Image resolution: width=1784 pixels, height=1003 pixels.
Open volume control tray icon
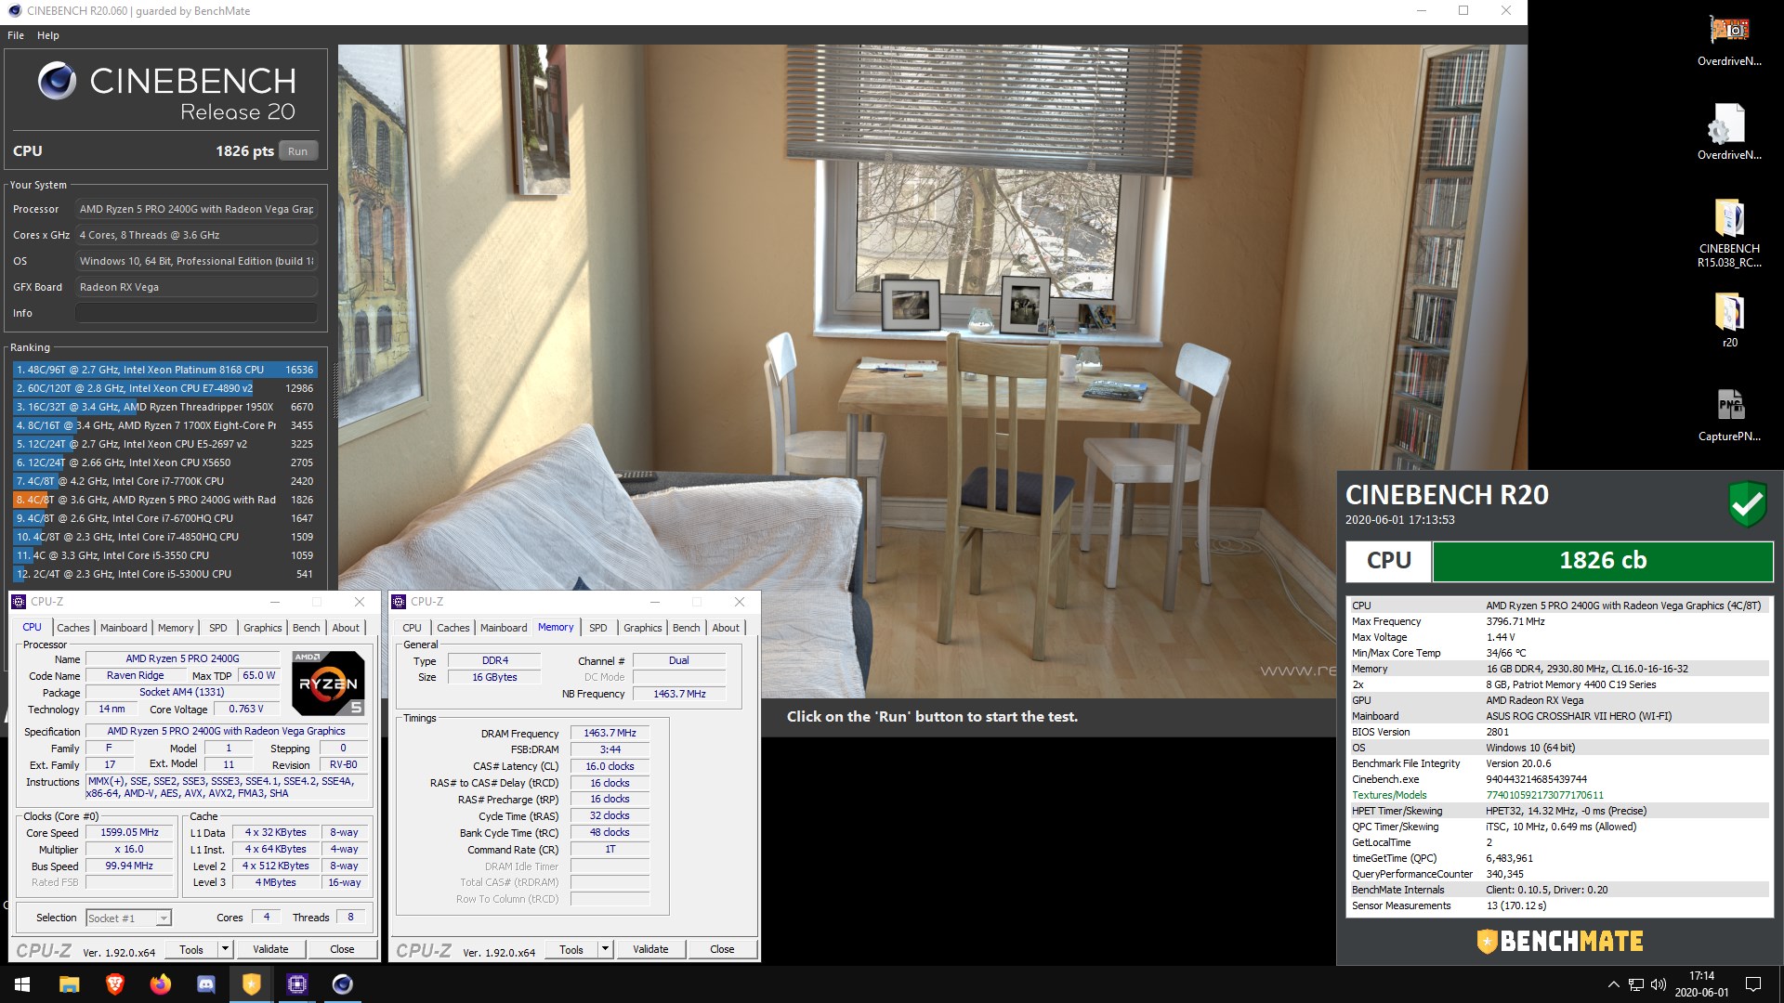point(1659,984)
